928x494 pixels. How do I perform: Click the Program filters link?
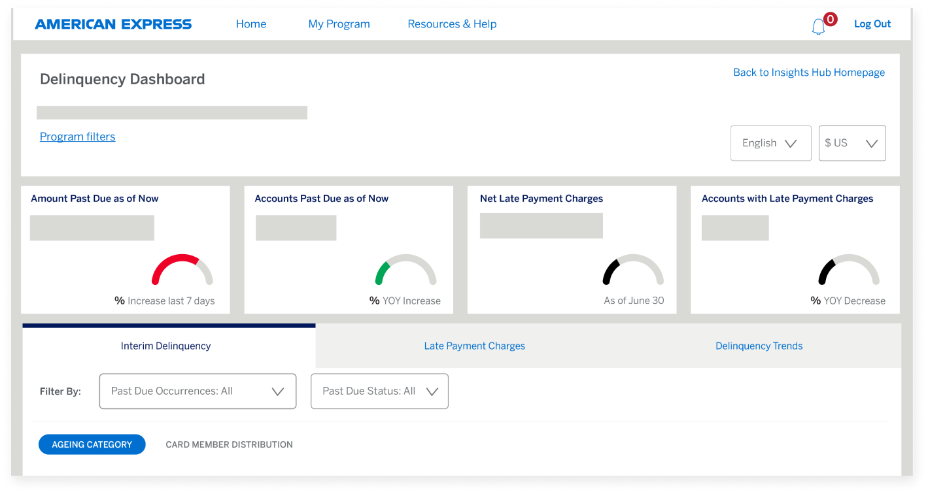click(77, 137)
